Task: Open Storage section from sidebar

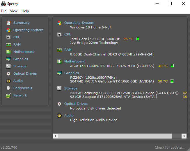Action: click(20, 66)
